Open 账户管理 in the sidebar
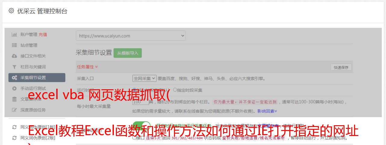 (29, 34)
